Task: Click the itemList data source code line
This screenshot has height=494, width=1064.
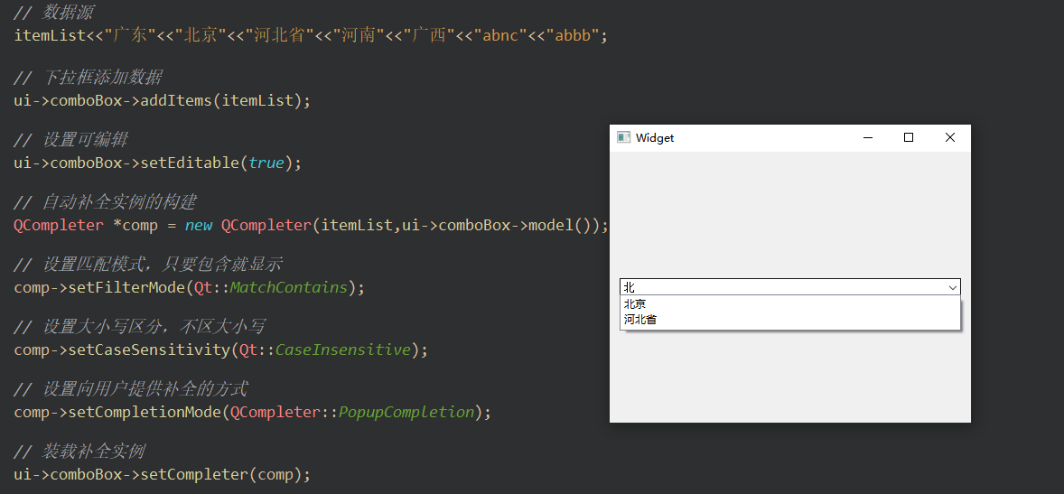Action: coord(311,35)
